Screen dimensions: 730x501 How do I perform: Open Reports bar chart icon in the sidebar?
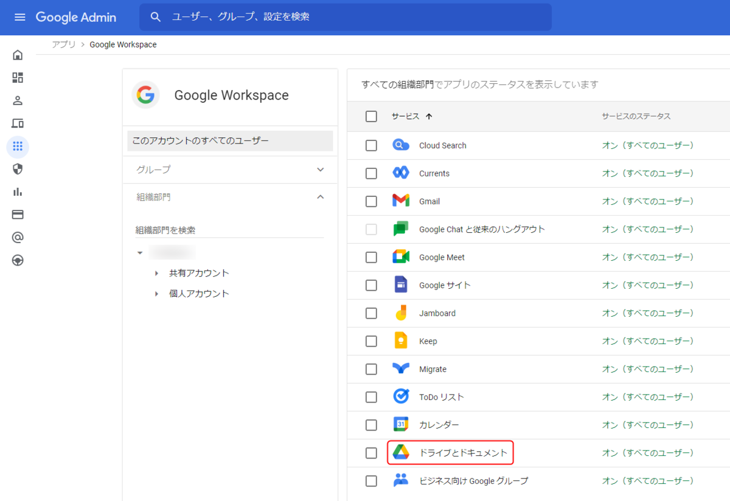(x=18, y=192)
